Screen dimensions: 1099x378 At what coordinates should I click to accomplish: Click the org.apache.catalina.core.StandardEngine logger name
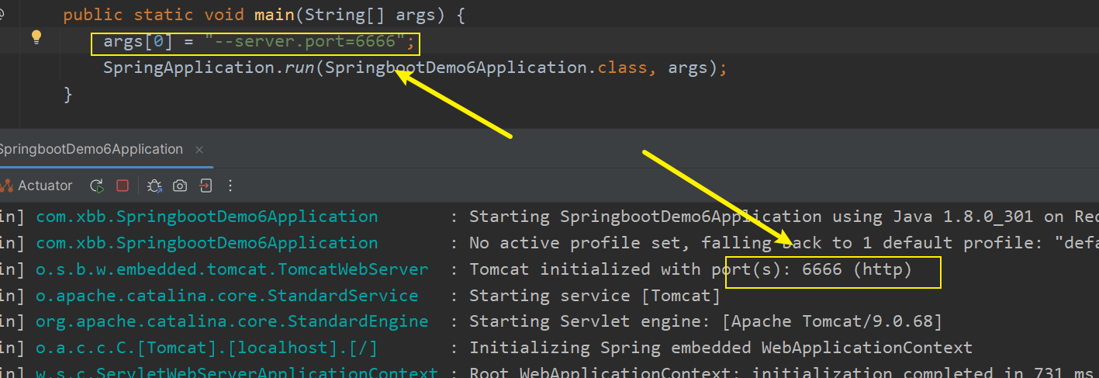232,321
